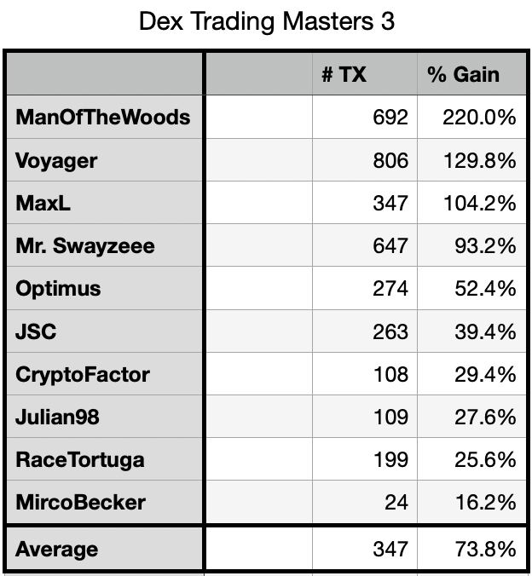The width and height of the screenshot is (532, 576).
Task: Select the Voyager name cell
Action: [104, 160]
